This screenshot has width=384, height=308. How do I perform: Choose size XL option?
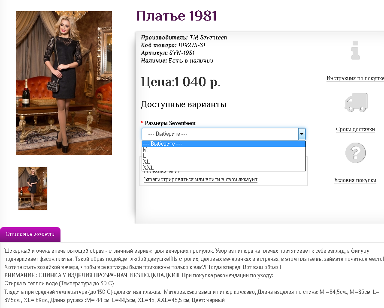pos(224,161)
